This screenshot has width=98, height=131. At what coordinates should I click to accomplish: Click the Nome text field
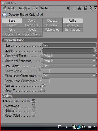click(69, 45)
